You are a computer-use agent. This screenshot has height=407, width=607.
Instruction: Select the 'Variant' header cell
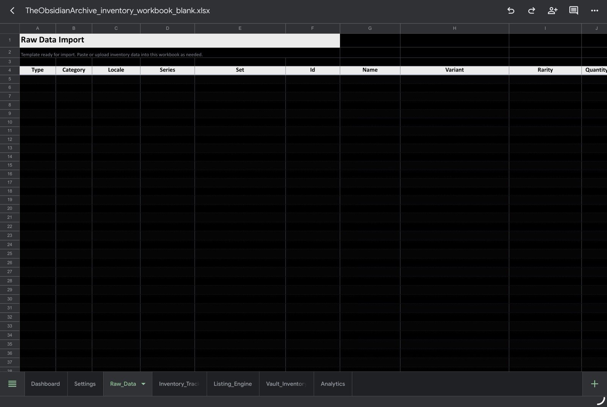[454, 70]
